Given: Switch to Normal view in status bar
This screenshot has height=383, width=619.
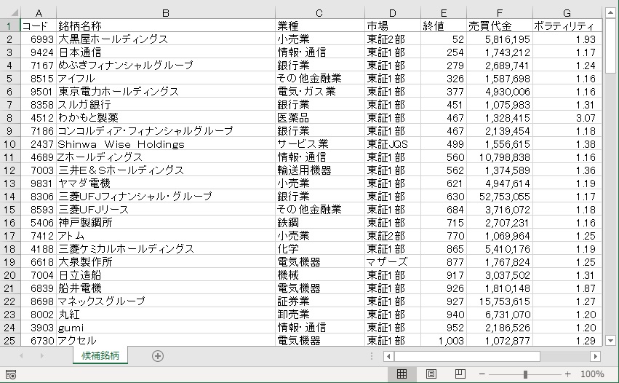Looking at the screenshot, I should click(402, 374).
